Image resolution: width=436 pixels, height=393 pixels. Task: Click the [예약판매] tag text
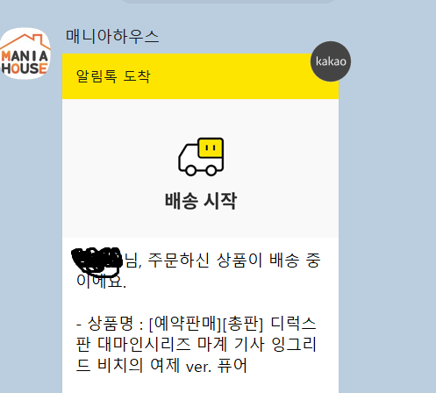[185, 324]
